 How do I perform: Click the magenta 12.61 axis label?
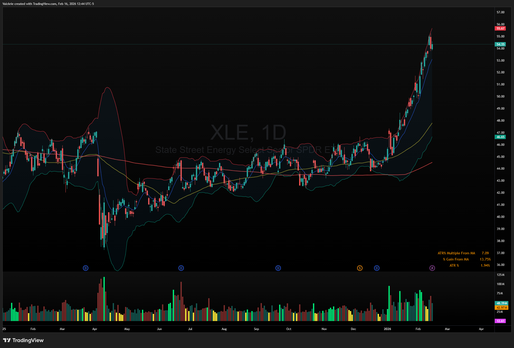pyautogui.click(x=500, y=321)
